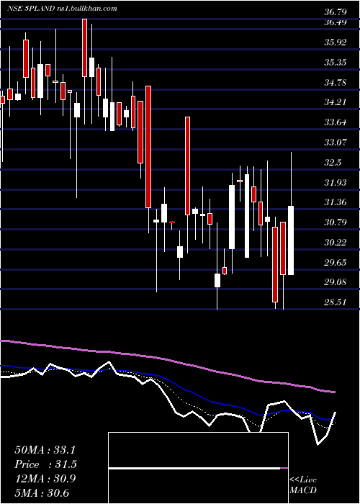The height and width of the screenshot is (504, 360).
Task: Click the 29.65 price label
Action: tap(336, 262)
